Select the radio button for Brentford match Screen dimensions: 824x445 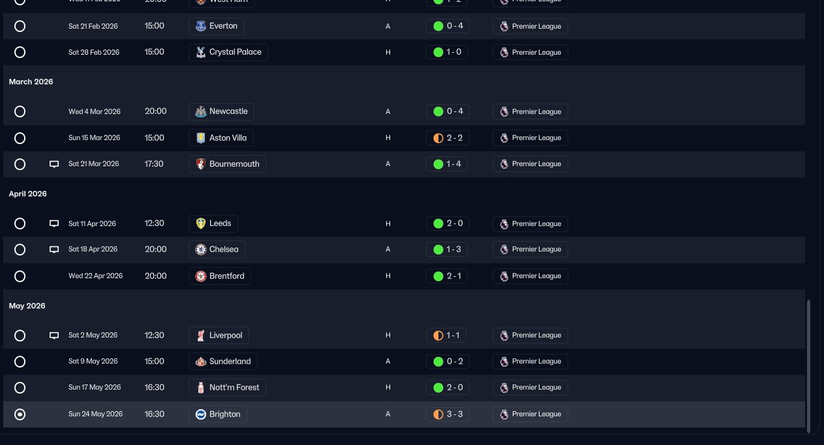point(20,276)
